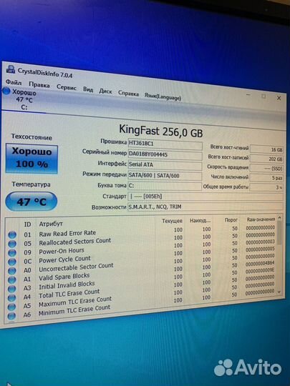The image size is (290, 386).
Task: Click the firmware field HT3618C1
Action: click(x=165, y=144)
